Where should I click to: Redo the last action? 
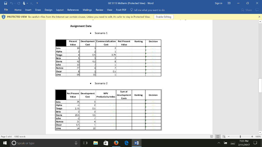[19, 4]
